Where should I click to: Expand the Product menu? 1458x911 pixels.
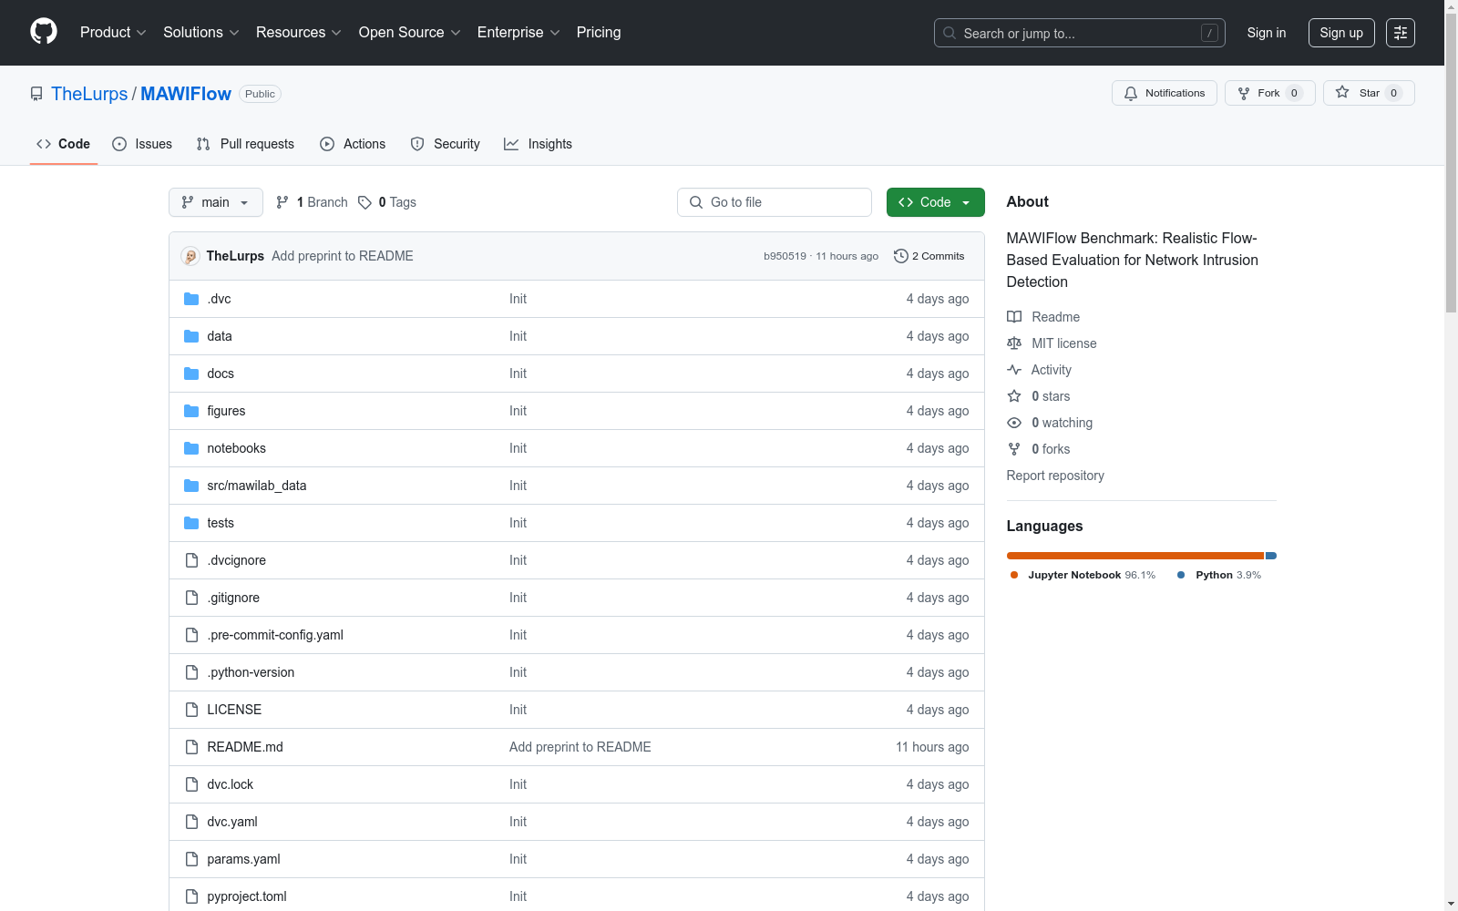tap(113, 33)
